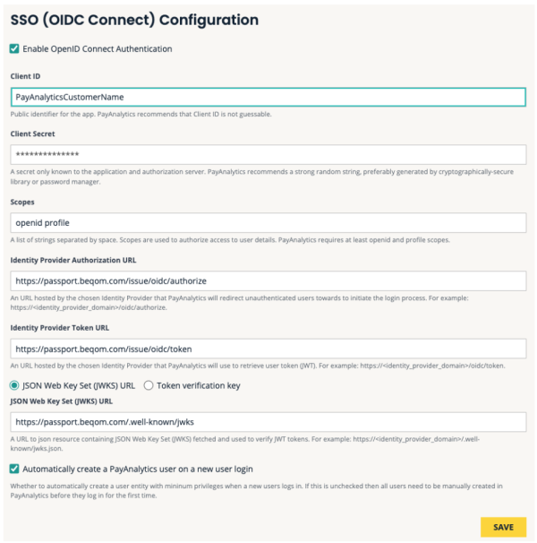The width and height of the screenshot is (537, 543).
Task: Click the Identity Provider Token URL input
Action: [x=268, y=349]
